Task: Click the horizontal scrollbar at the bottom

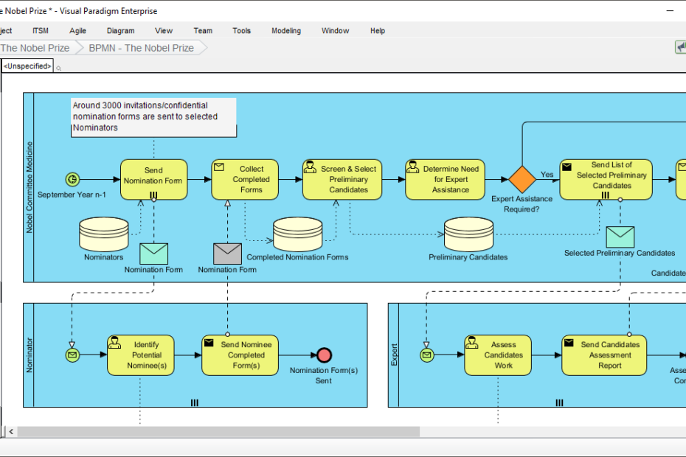Action: tap(221, 431)
